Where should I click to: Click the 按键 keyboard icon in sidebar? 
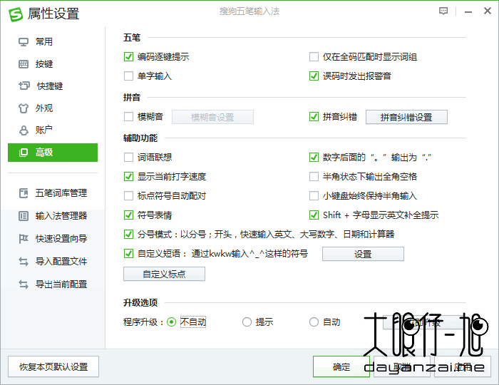[24, 64]
